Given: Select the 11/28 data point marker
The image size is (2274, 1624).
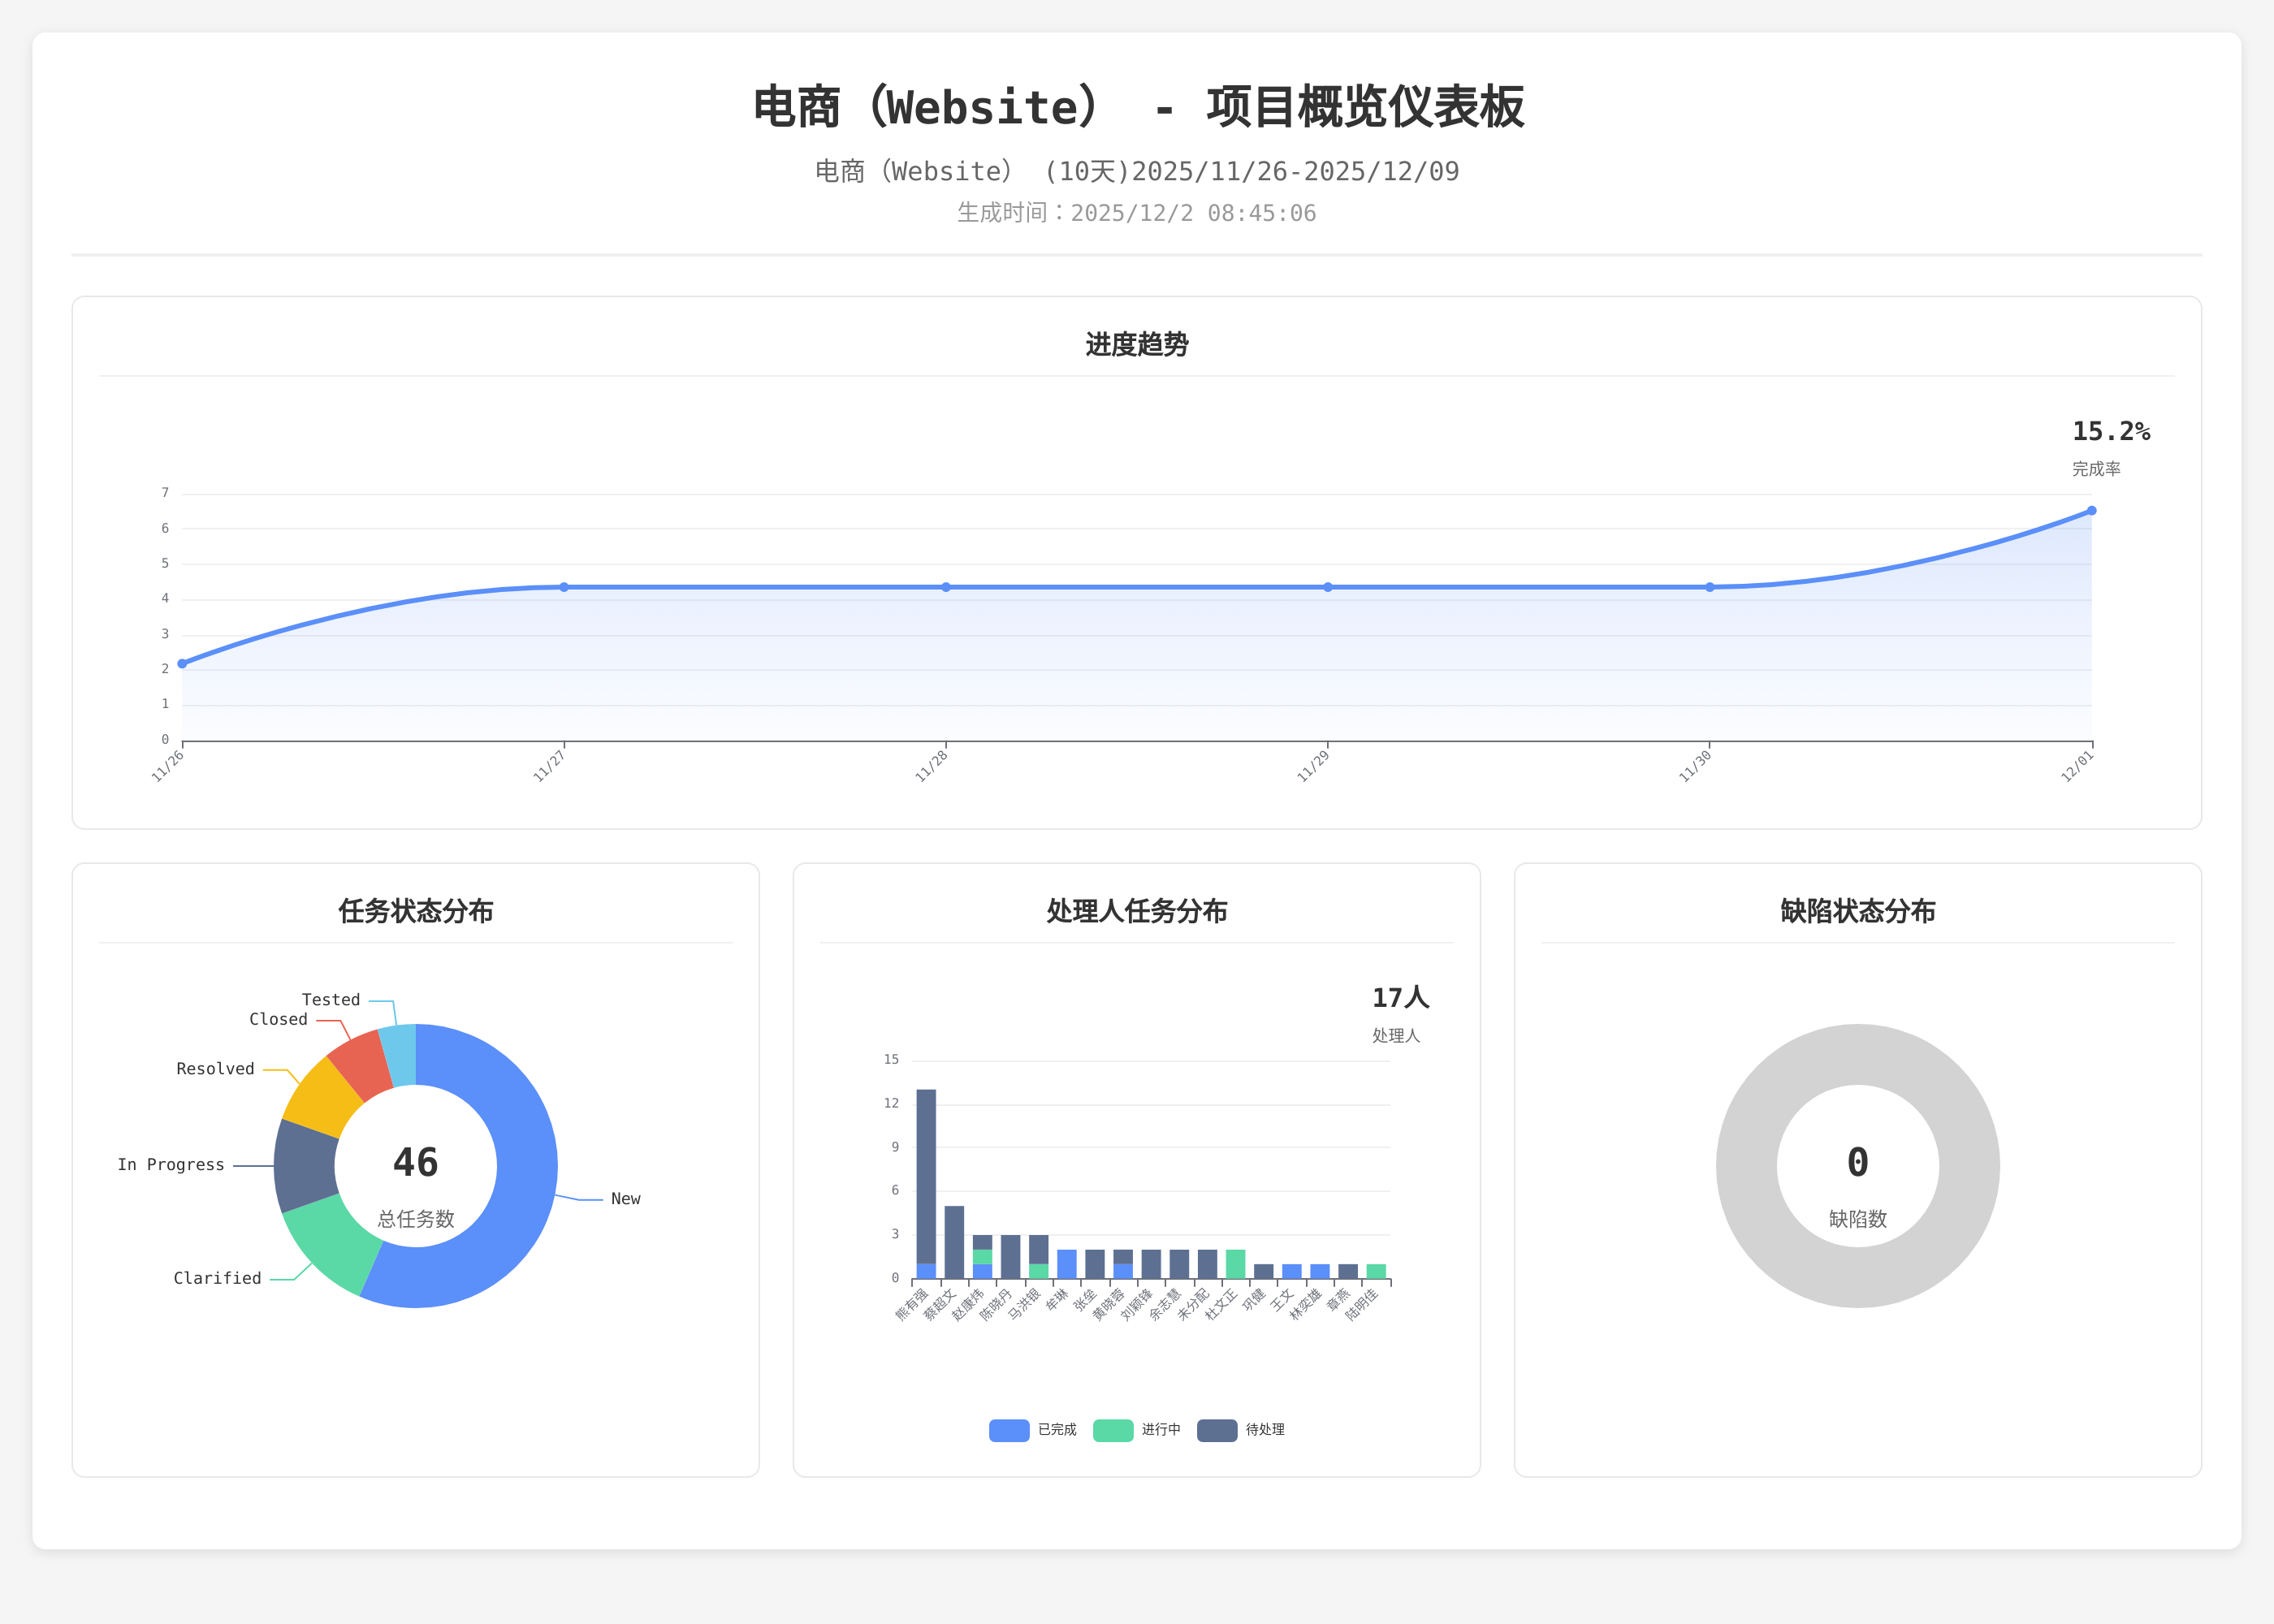Looking at the screenshot, I should point(946,587).
